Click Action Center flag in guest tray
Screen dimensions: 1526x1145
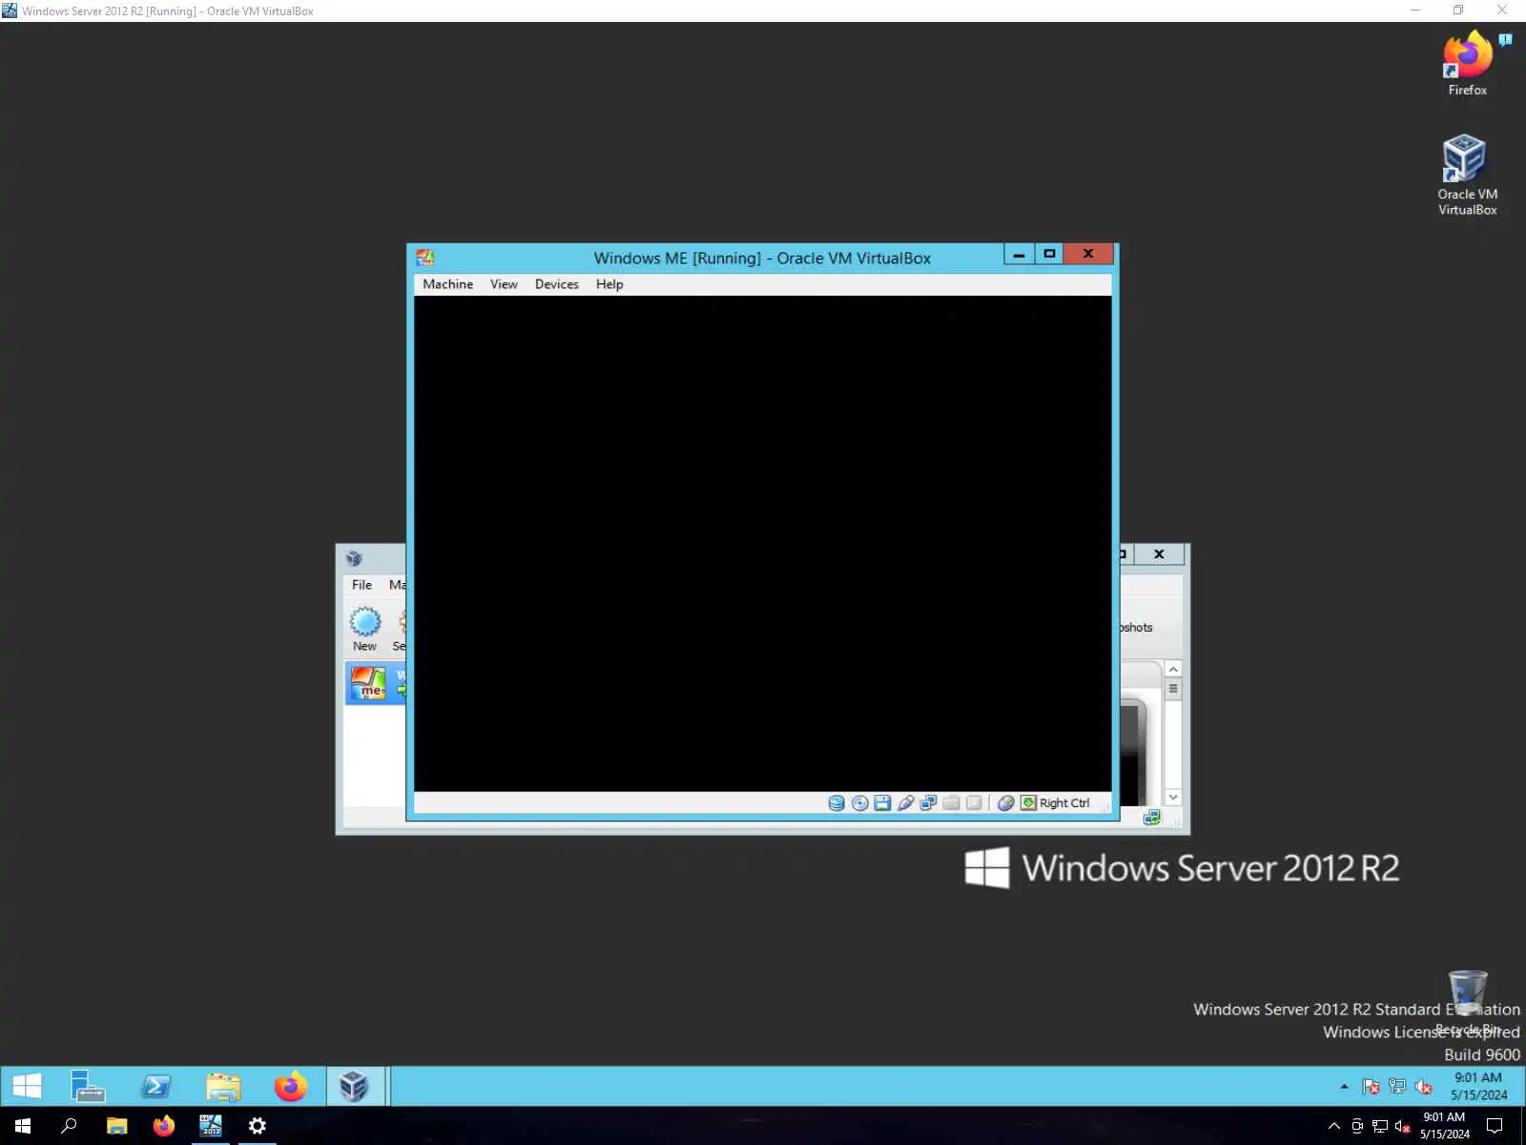tap(1371, 1086)
